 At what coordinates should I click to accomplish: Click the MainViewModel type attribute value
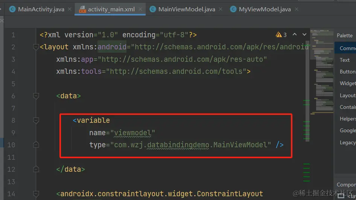tap(190, 145)
